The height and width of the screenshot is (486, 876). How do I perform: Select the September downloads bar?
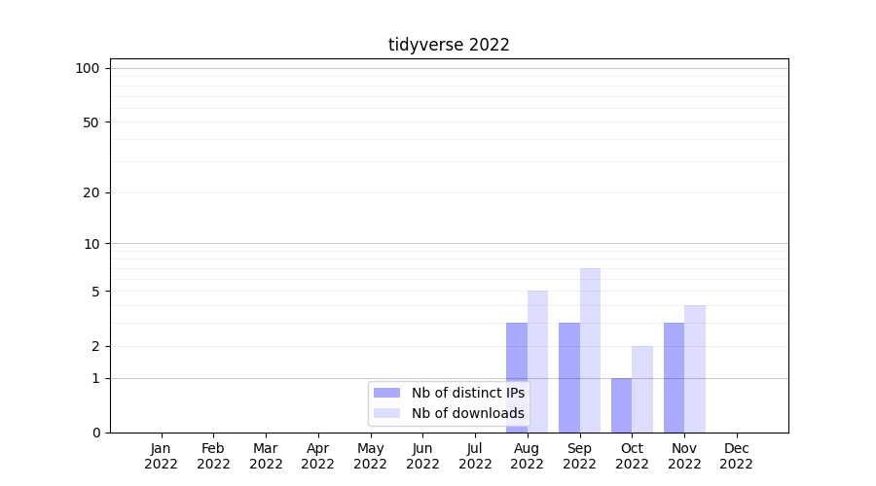coord(590,350)
